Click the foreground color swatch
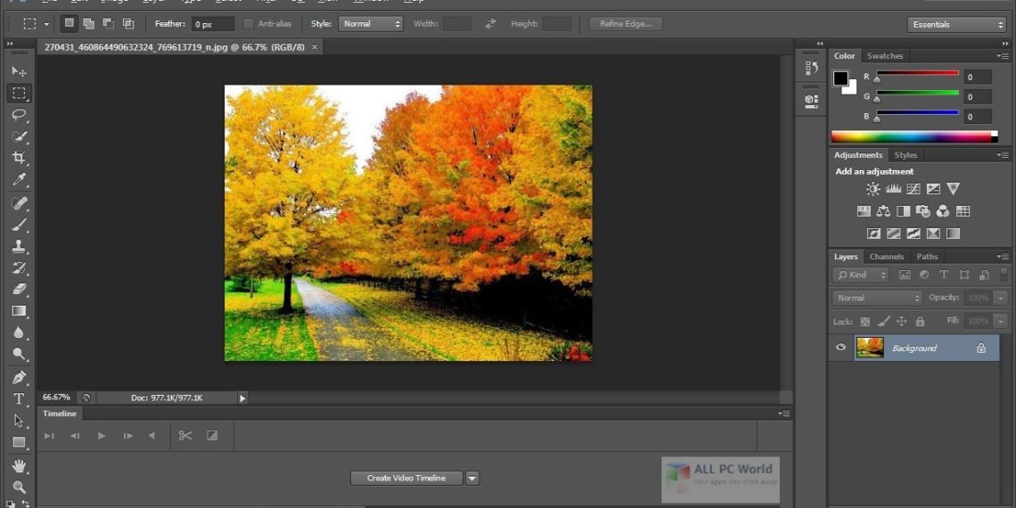Viewport: 1016px width, 508px height. pos(840,78)
